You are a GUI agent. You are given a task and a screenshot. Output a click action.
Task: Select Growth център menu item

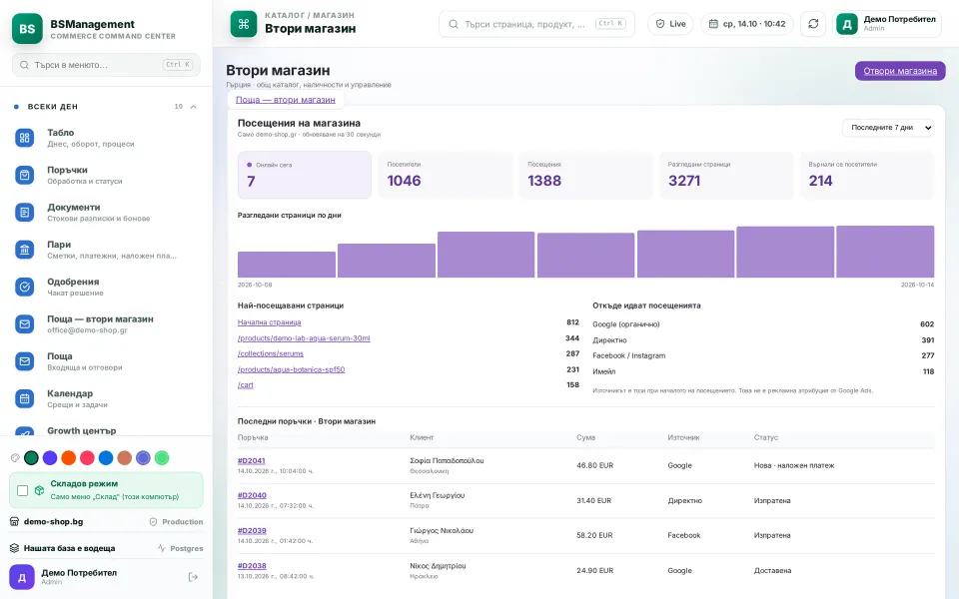(81, 431)
